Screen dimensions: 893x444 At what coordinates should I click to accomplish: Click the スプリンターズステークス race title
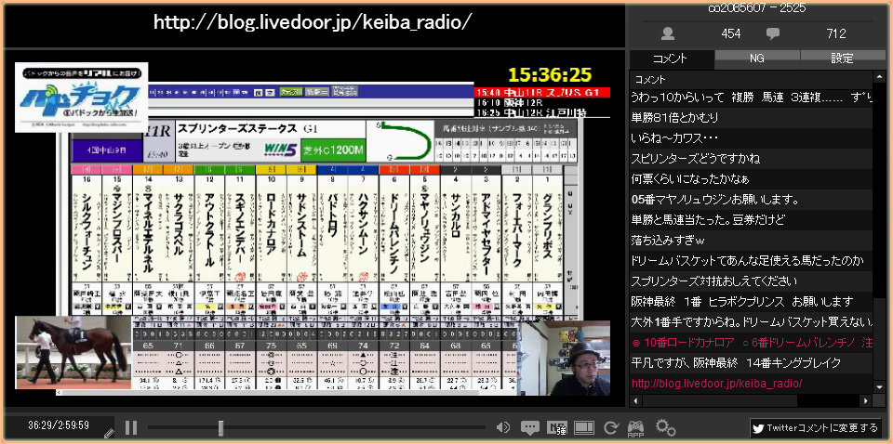237,128
